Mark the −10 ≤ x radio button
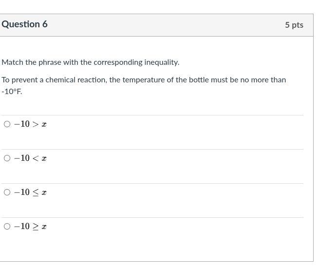 (7, 192)
